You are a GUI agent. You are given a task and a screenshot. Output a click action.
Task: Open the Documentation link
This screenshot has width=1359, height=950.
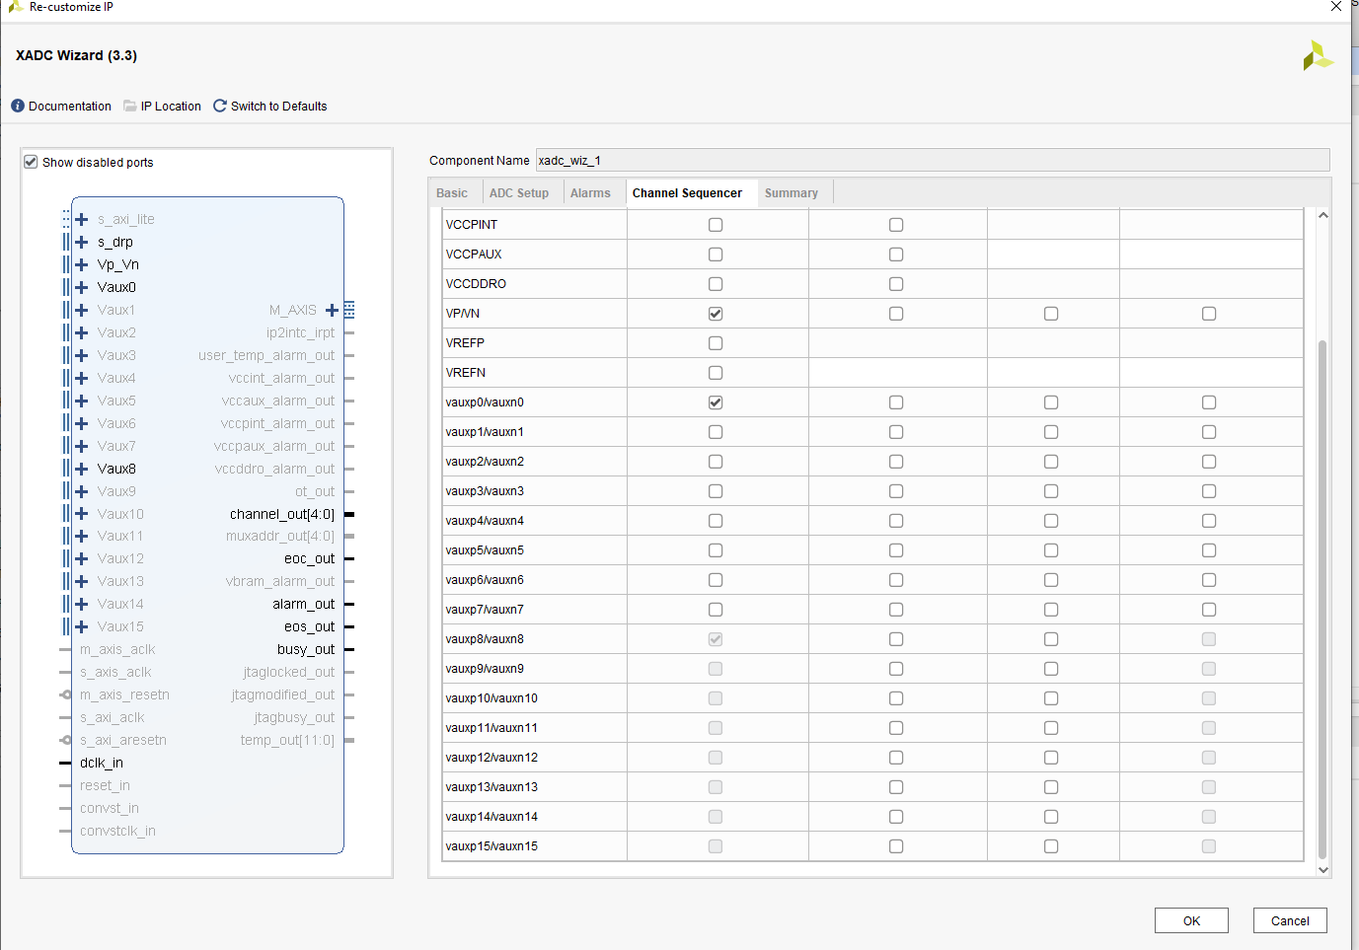click(70, 107)
